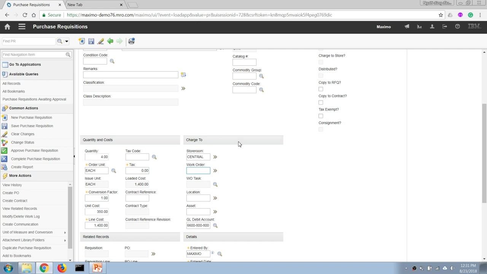Open the Work Order detail menu chevron
This screenshot has width=487, height=274.
pos(215,170)
